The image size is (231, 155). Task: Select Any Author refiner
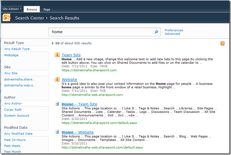pyautogui.click(x=13, y=103)
